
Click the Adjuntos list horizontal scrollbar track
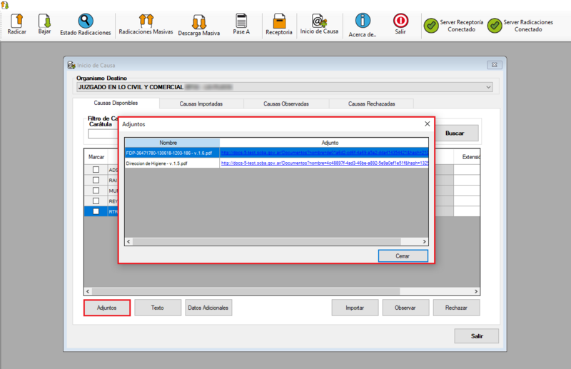(266, 241)
